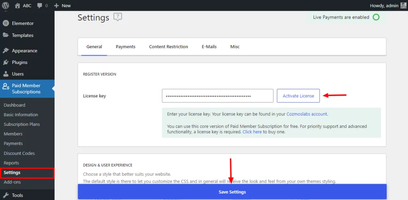Click the Elementor sidebar icon
The height and width of the screenshot is (200, 408).
6,23
